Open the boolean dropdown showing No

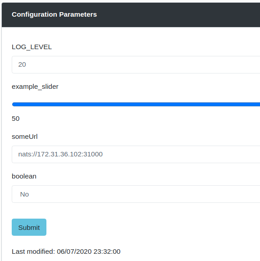(x=136, y=194)
